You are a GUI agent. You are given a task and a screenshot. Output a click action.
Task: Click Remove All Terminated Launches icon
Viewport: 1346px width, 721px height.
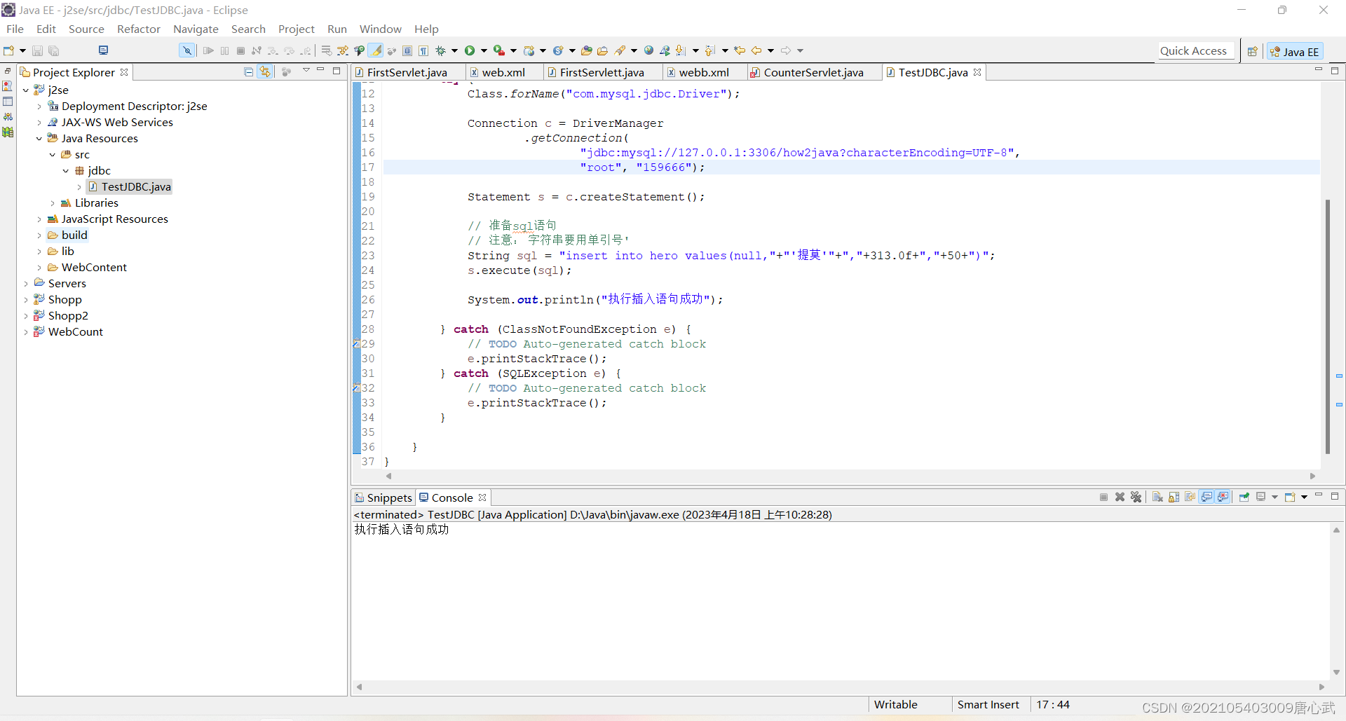(1136, 497)
